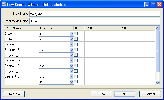Close the New Source Wizard dialog
Viewport: 164px width, 100px height.
159,5
